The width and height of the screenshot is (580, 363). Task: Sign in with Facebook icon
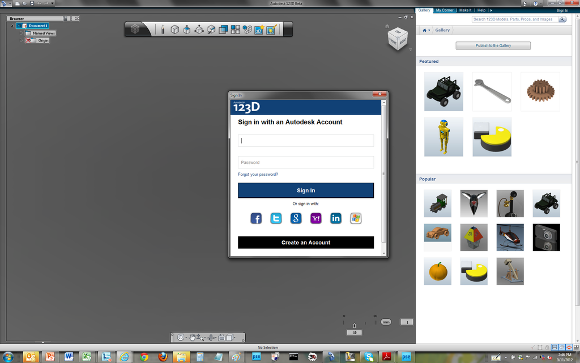(x=256, y=218)
